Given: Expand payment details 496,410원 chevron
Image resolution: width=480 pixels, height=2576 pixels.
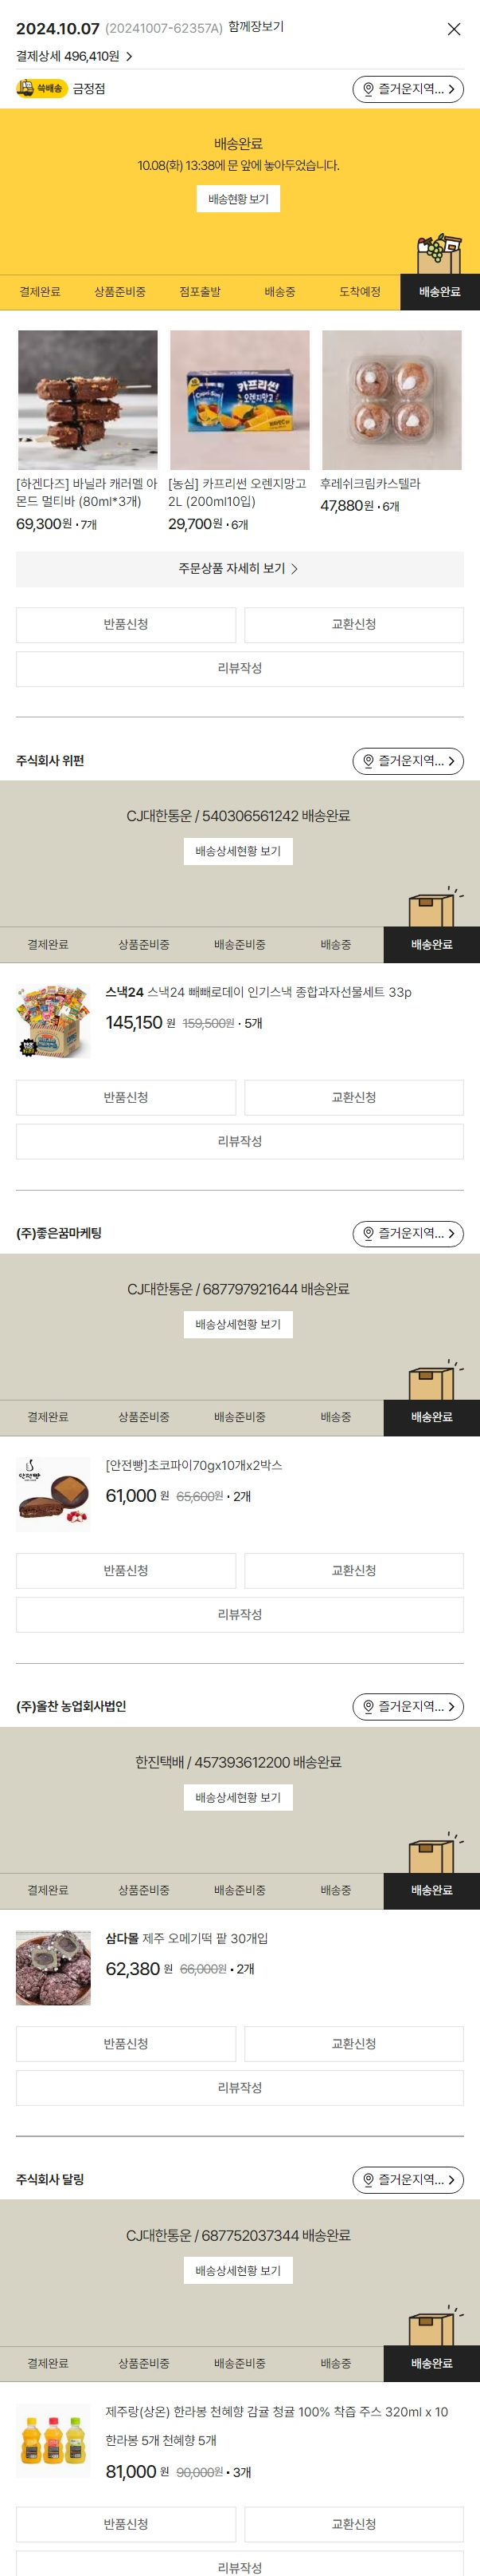Looking at the screenshot, I should click(129, 57).
